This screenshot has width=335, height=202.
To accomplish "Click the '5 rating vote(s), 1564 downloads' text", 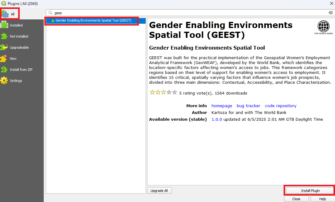I will click(213, 93).
